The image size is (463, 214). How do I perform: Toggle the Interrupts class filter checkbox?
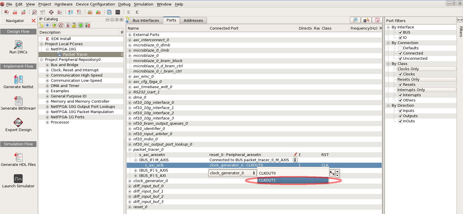tap(400, 95)
